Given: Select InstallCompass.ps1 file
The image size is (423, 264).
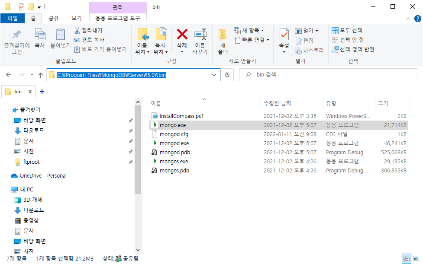Looking at the screenshot, I should point(279,116).
